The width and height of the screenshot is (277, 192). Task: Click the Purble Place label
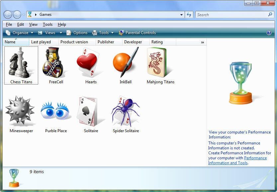[x=56, y=131]
